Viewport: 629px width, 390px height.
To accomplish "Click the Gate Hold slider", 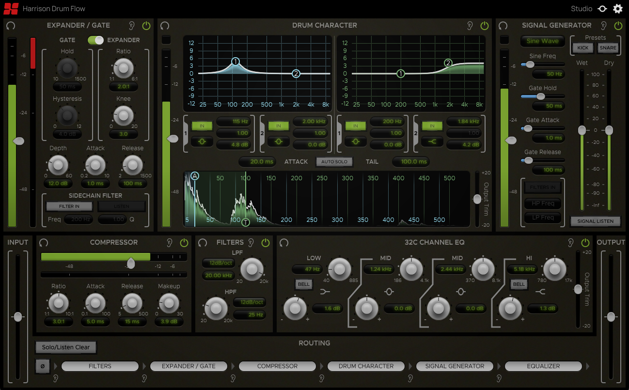I will [x=543, y=96].
